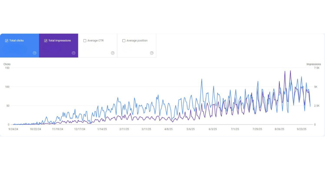Click the Clicks axis title
The width and height of the screenshot is (325, 170).
tap(7, 64)
